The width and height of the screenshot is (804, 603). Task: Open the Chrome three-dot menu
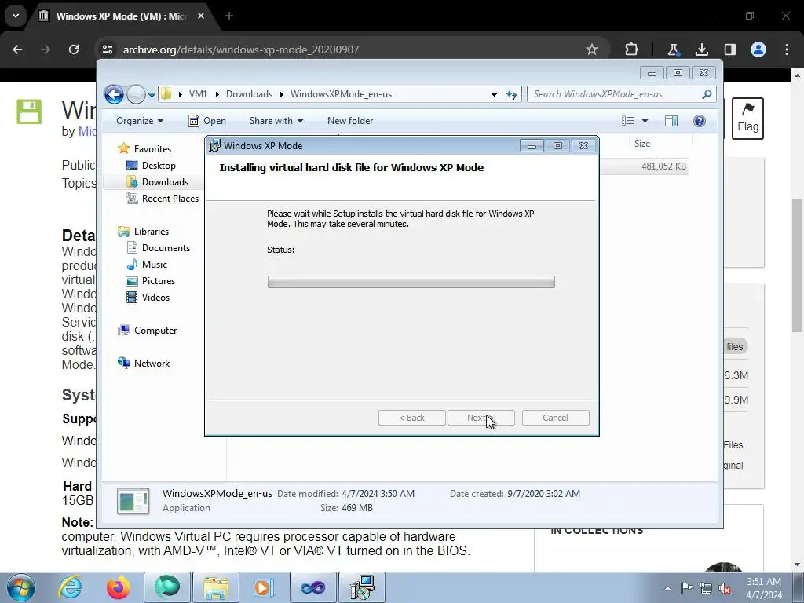click(x=787, y=49)
